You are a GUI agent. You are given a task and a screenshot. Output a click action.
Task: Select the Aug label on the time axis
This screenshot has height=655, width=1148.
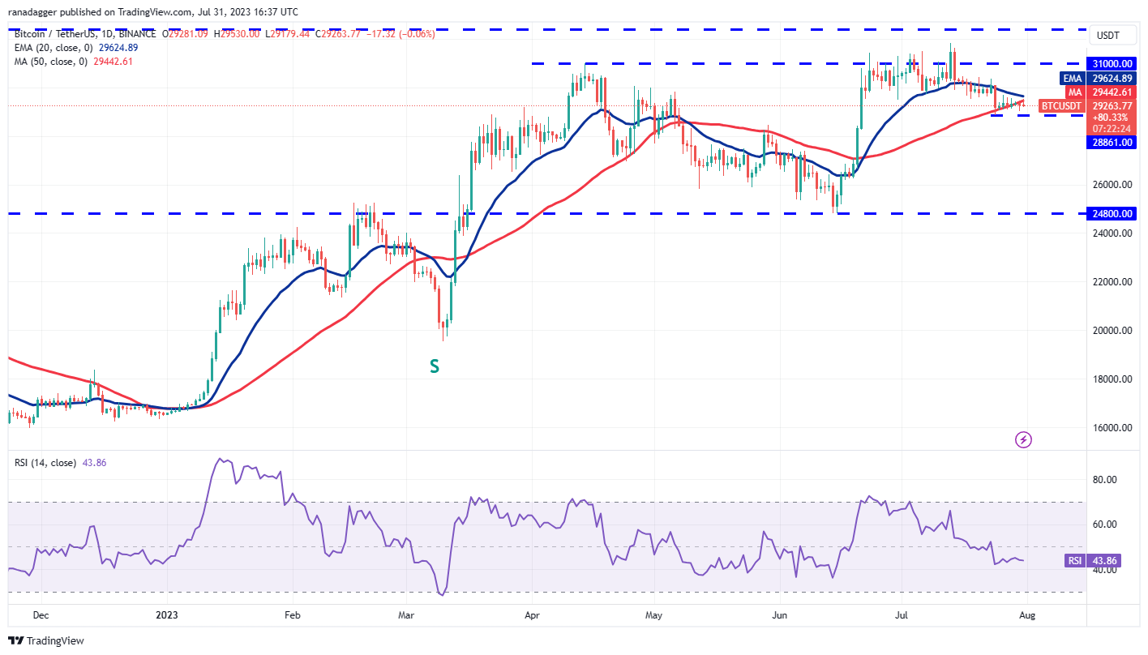click(1028, 615)
